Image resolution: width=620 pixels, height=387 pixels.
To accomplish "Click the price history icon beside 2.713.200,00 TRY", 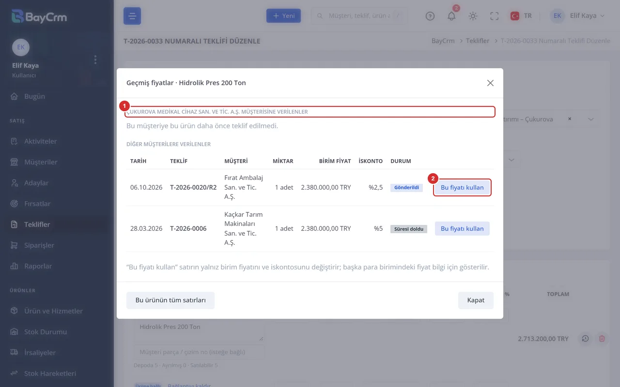I will tap(585, 339).
